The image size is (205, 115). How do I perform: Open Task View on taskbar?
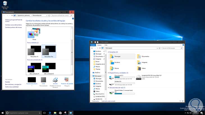[44, 113]
